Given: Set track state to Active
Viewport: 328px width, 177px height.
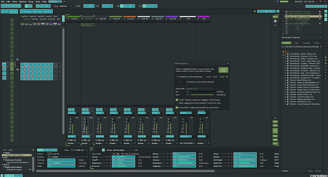Looking at the screenshot, I should 40,150.
